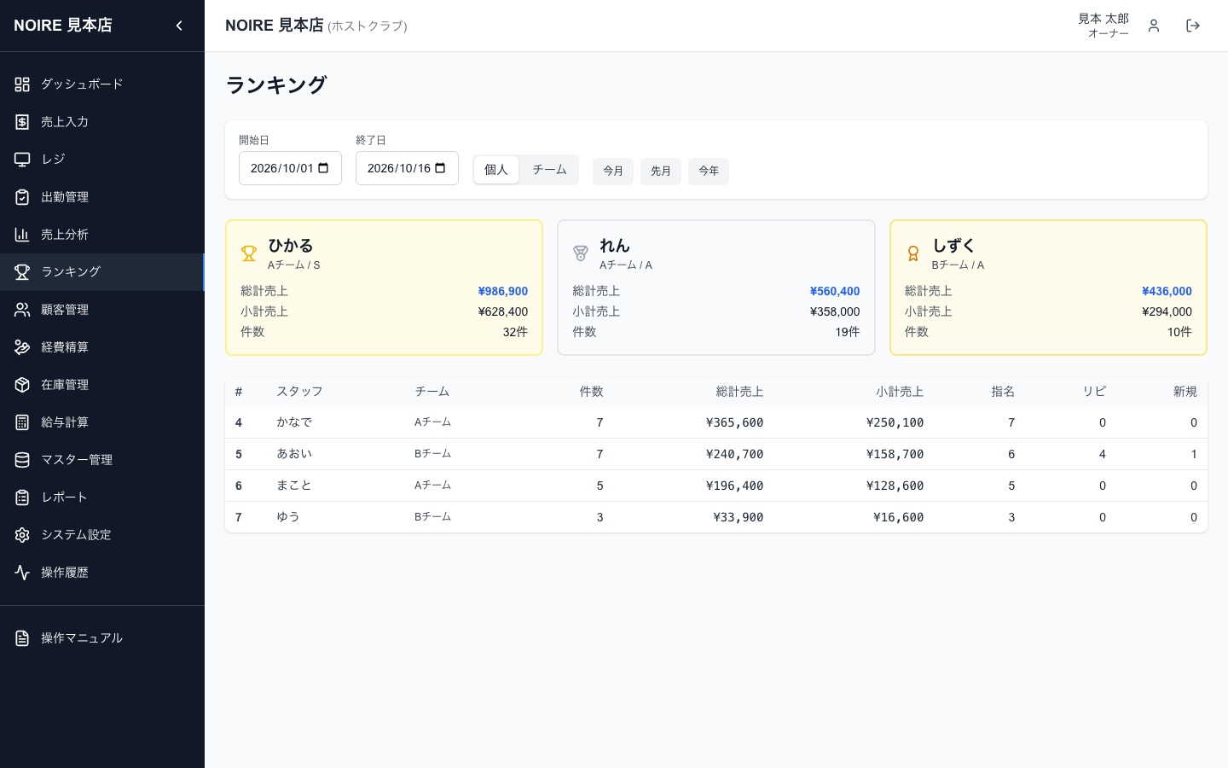The width and height of the screenshot is (1228, 768).
Task: Switch ranking view to 個人
Action: point(496,170)
